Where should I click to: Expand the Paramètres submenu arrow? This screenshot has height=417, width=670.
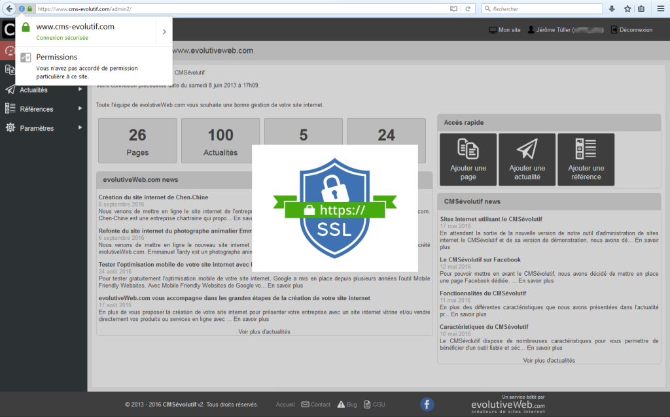pos(80,127)
